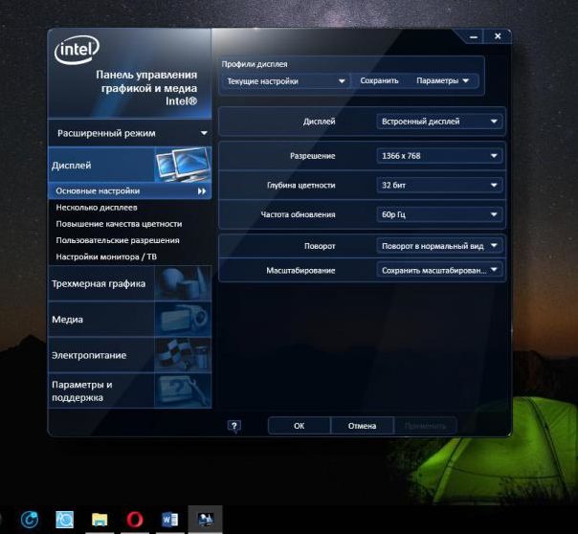Click the OK button
Viewport: 578px width, 534px height.
pos(299,426)
